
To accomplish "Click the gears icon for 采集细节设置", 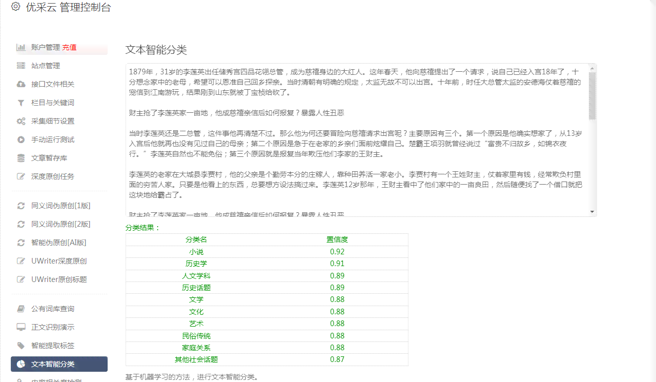I will pos(21,121).
